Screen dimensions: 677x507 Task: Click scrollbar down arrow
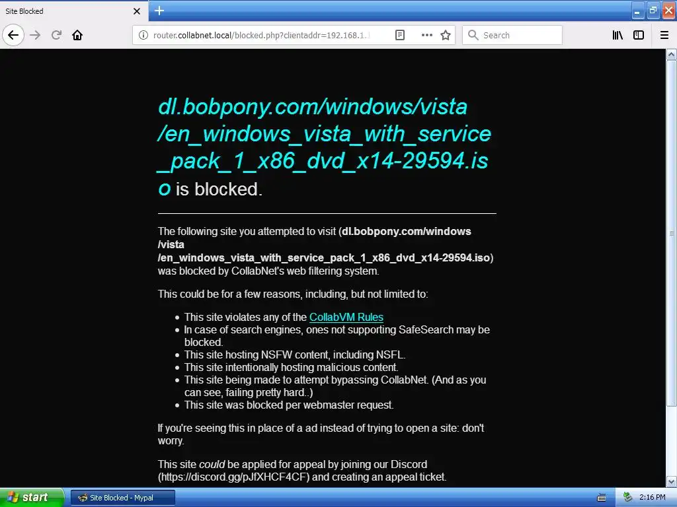click(672, 481)
